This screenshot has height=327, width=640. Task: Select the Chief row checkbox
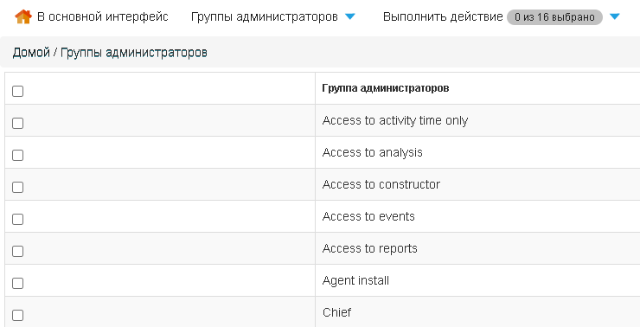(17, 316)
